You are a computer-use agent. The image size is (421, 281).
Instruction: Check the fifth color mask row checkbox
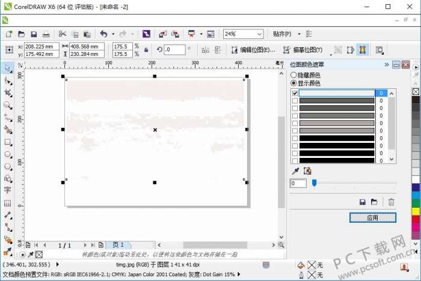point(295,123)
